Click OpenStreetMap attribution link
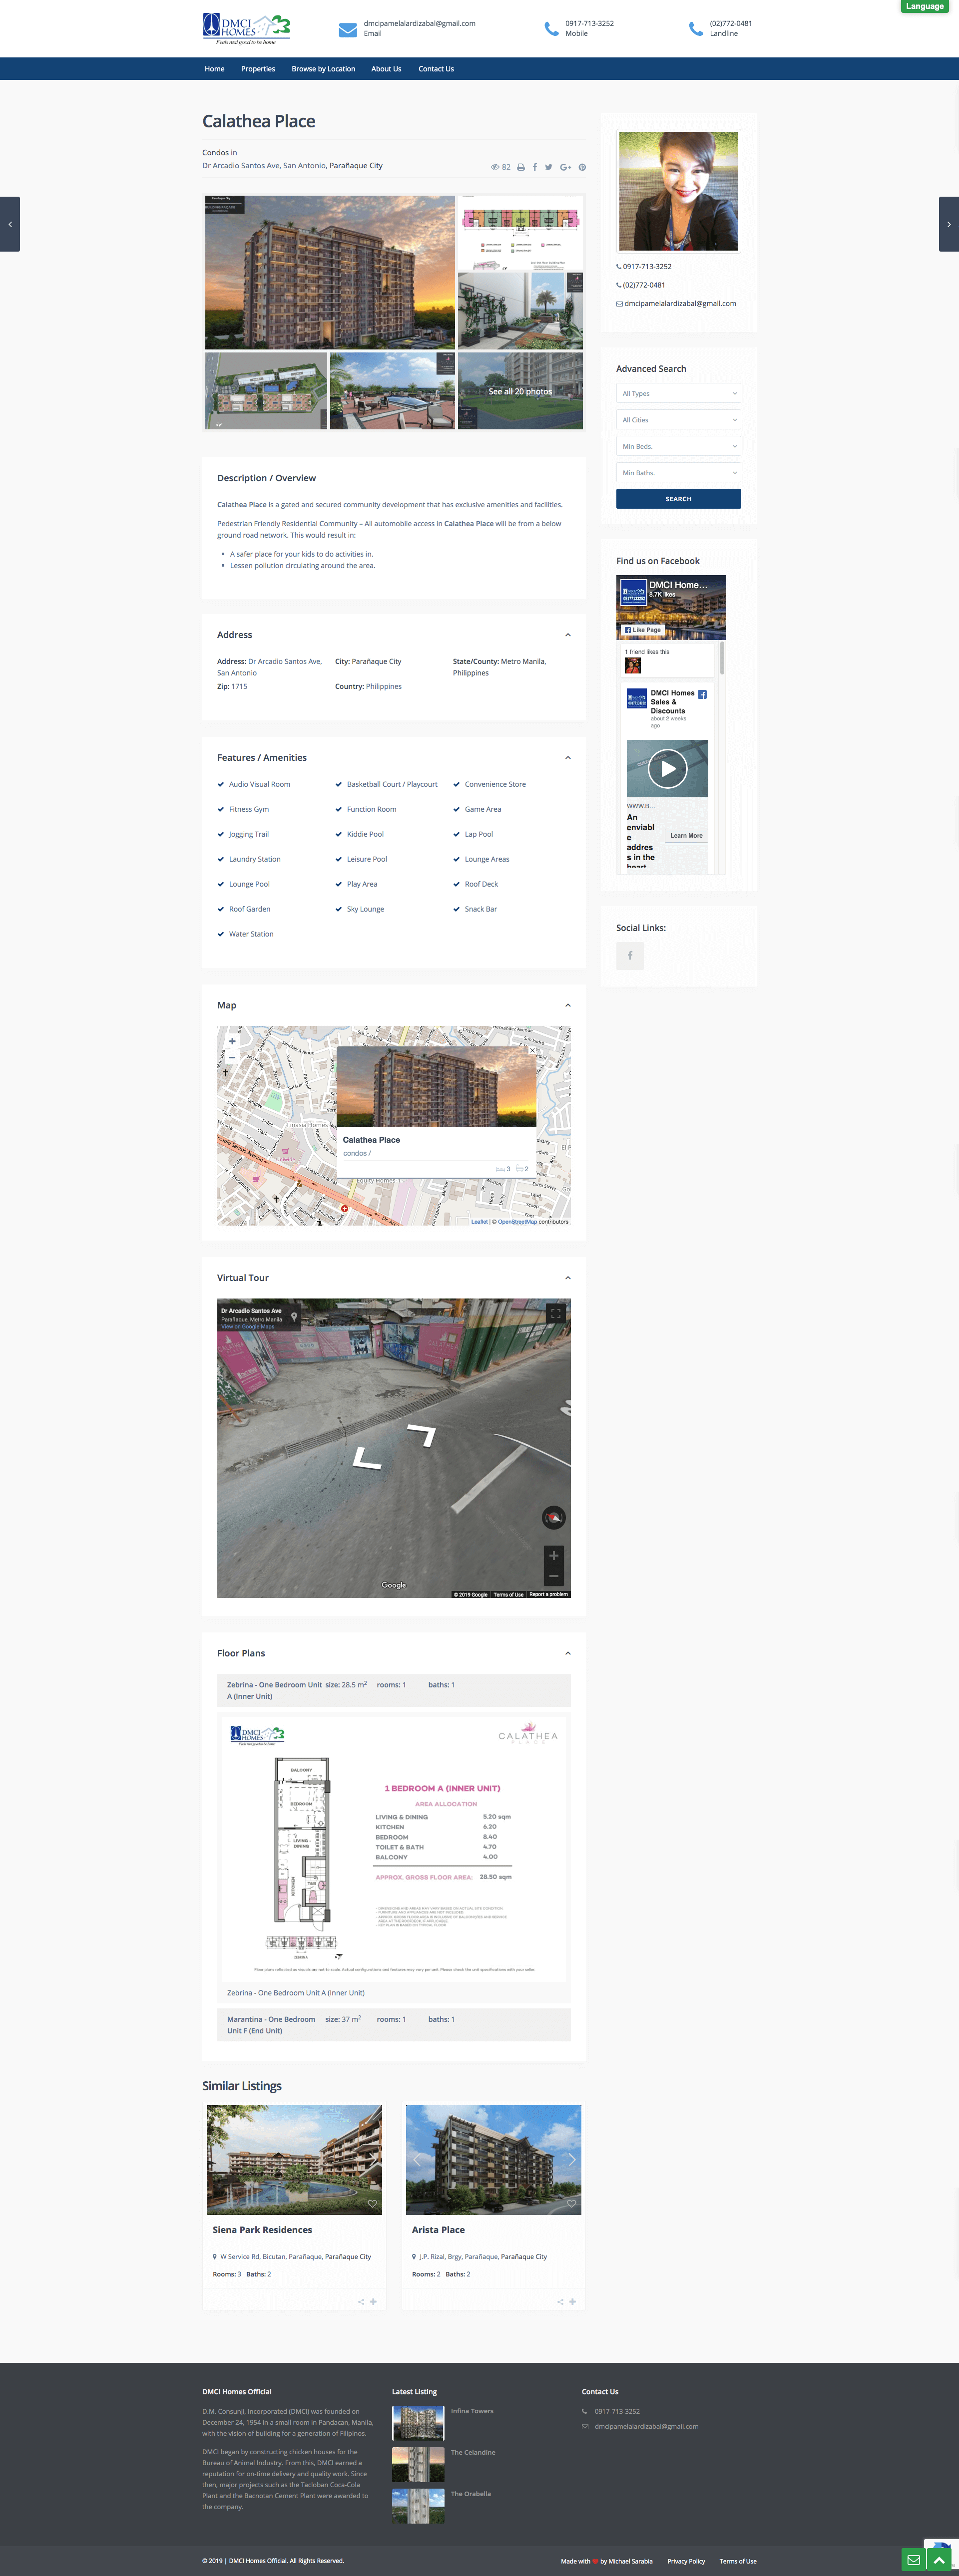Screen dimensions: 959x2576 click(x=517, y=1221)
